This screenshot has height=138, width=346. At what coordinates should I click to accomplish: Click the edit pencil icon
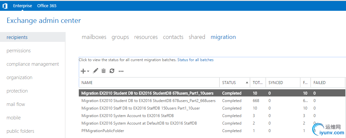tap(96, 71)
